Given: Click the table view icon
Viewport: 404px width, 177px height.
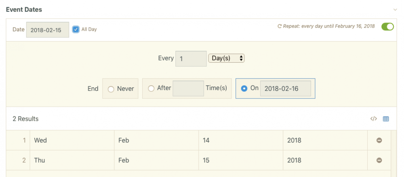Looking at the screenshot, I should click(x=386, y=119).
